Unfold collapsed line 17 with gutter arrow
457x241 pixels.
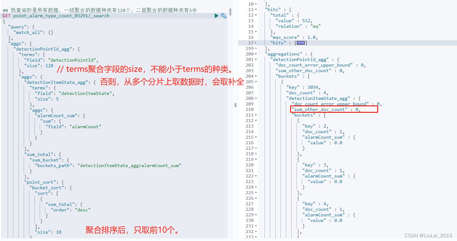pos(256,43)
